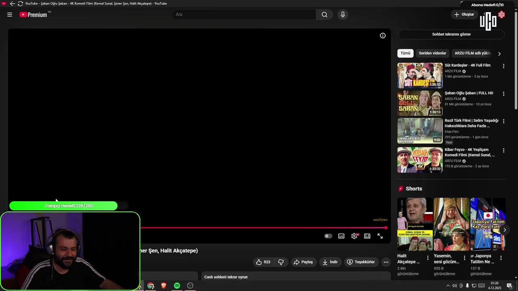Click the Canlı sohbeti tekrar oynat panel

click(x=296, y=277)
